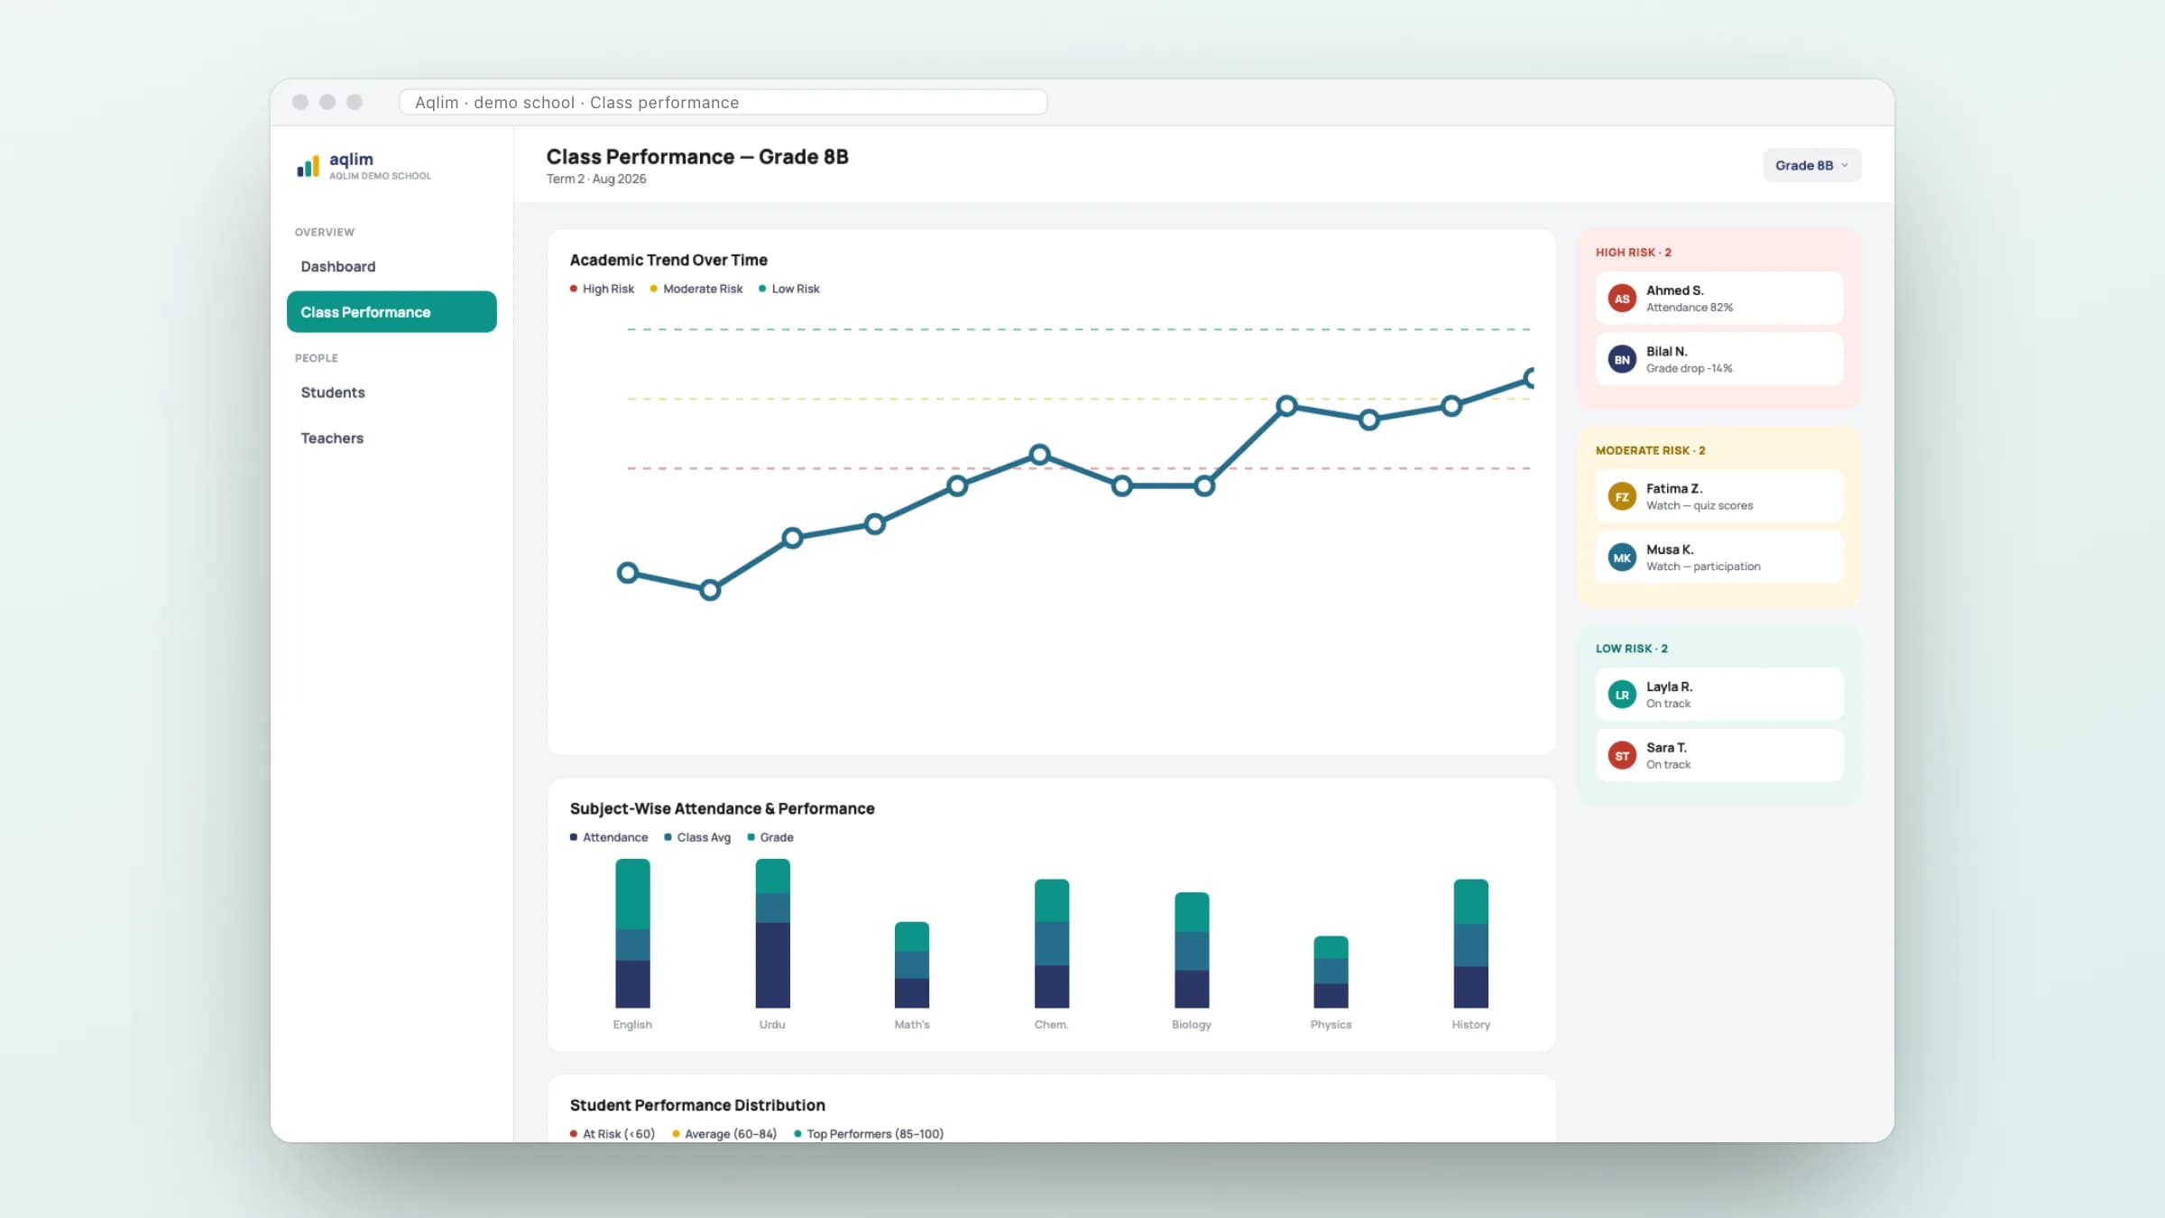Click the Term 2 · Aug 2026 subtitle
The width and height of the screenshot is (2165, 1218).
coord(596,179)
